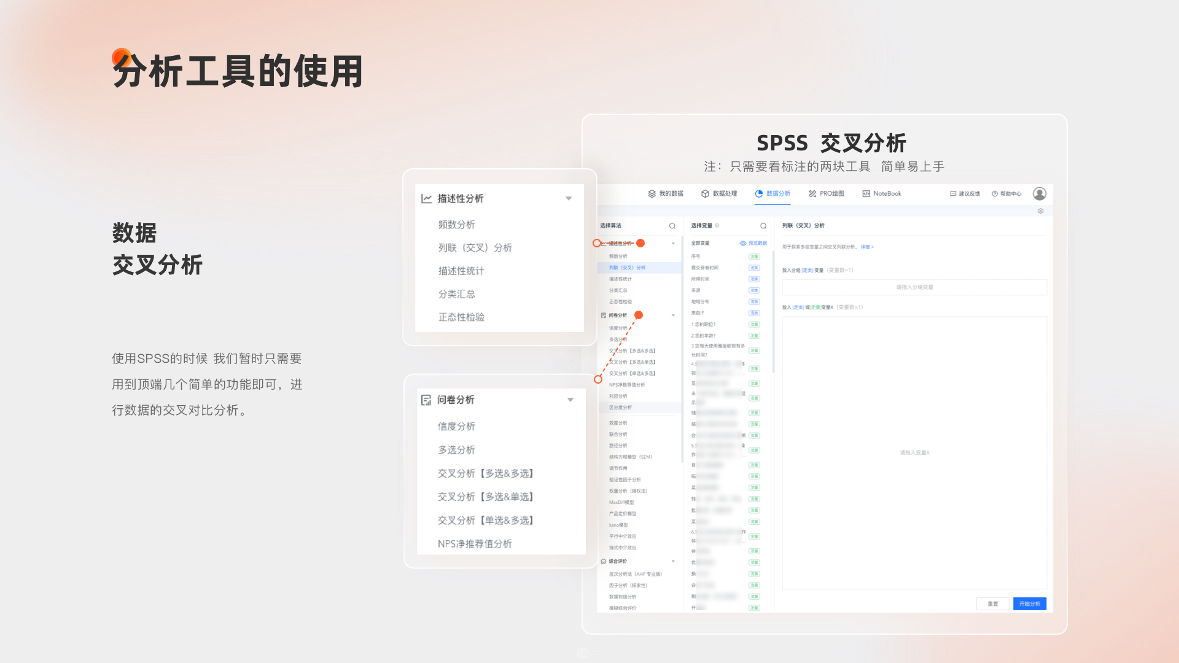1179x663 pixels.
Task: Click the blue 开始分析 button
Action: [1030, 604]
